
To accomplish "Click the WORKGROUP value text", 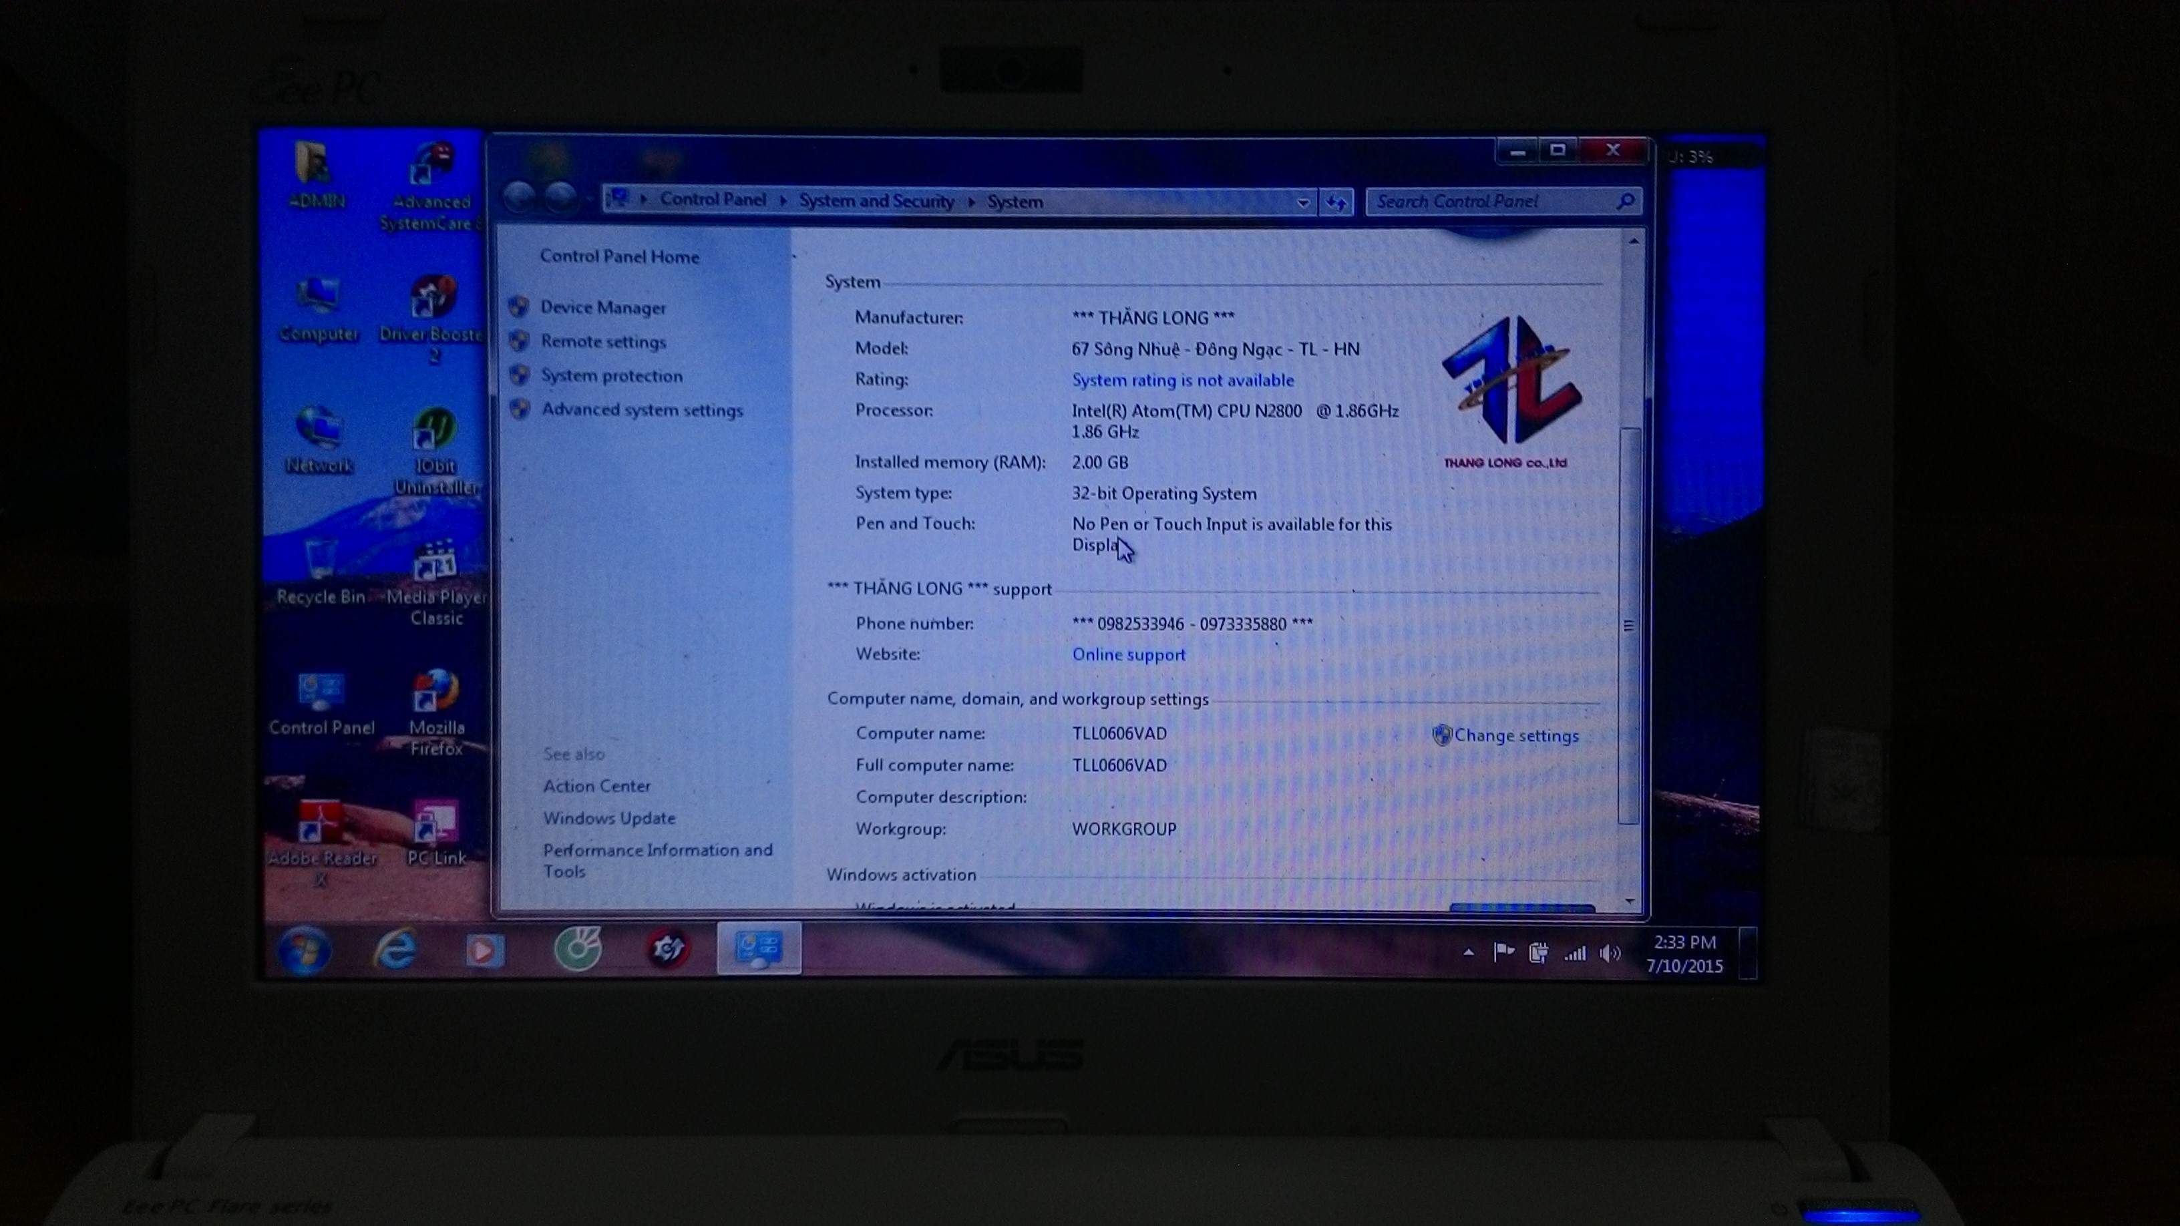I will click(x=1124, y=829).
